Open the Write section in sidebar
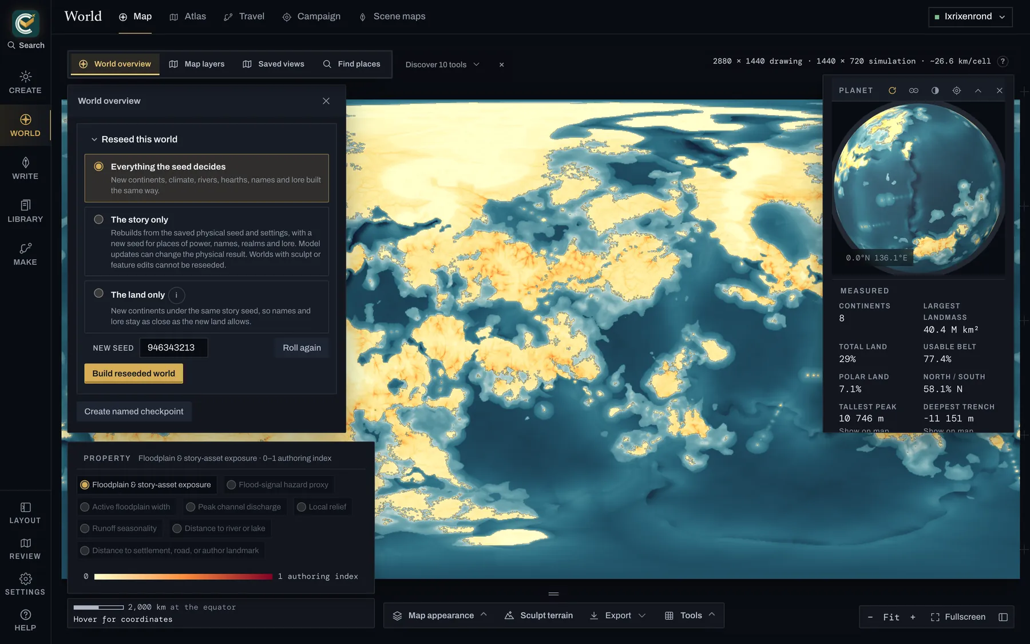Screen dimensions: 1030x644 click(25, 168)
